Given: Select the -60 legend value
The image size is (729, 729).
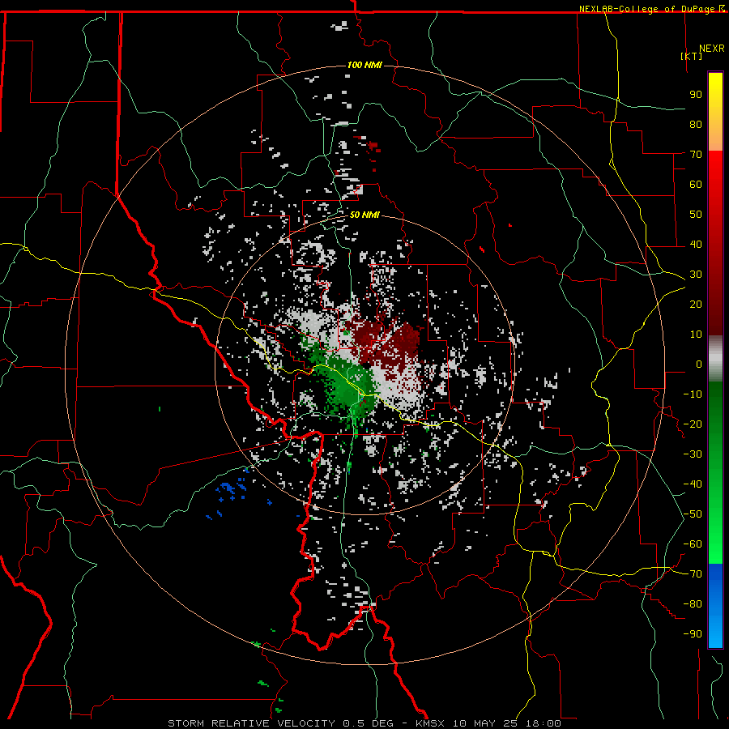Looking at the screenshot, I should click(693, 544).
